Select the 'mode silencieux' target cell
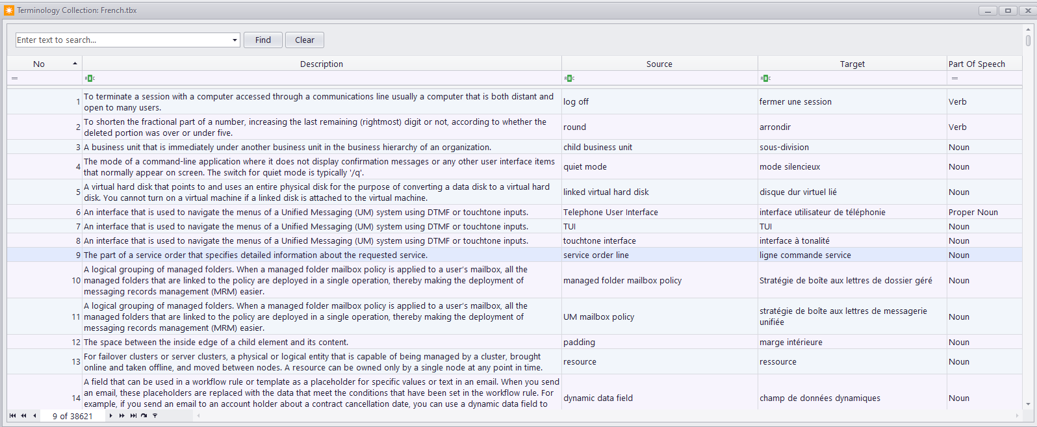This screenshot has width=1037, height=427. point(852,167)
